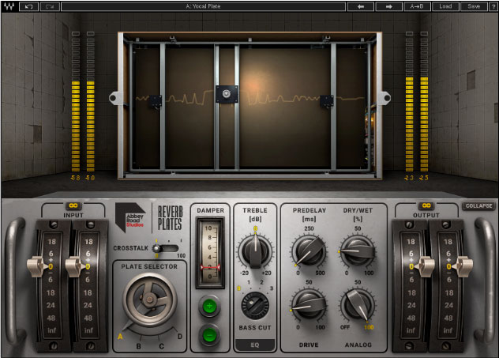The height and width of the screenshot is (358, 499).
Task: Select plate C
Action: [162, 346]
